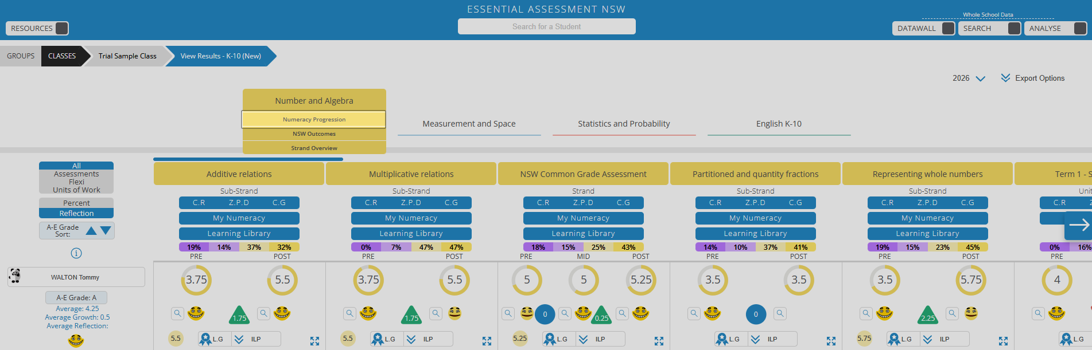Toggle the DATAWALL switch
1092x350 pixels.
pos(949,28)
